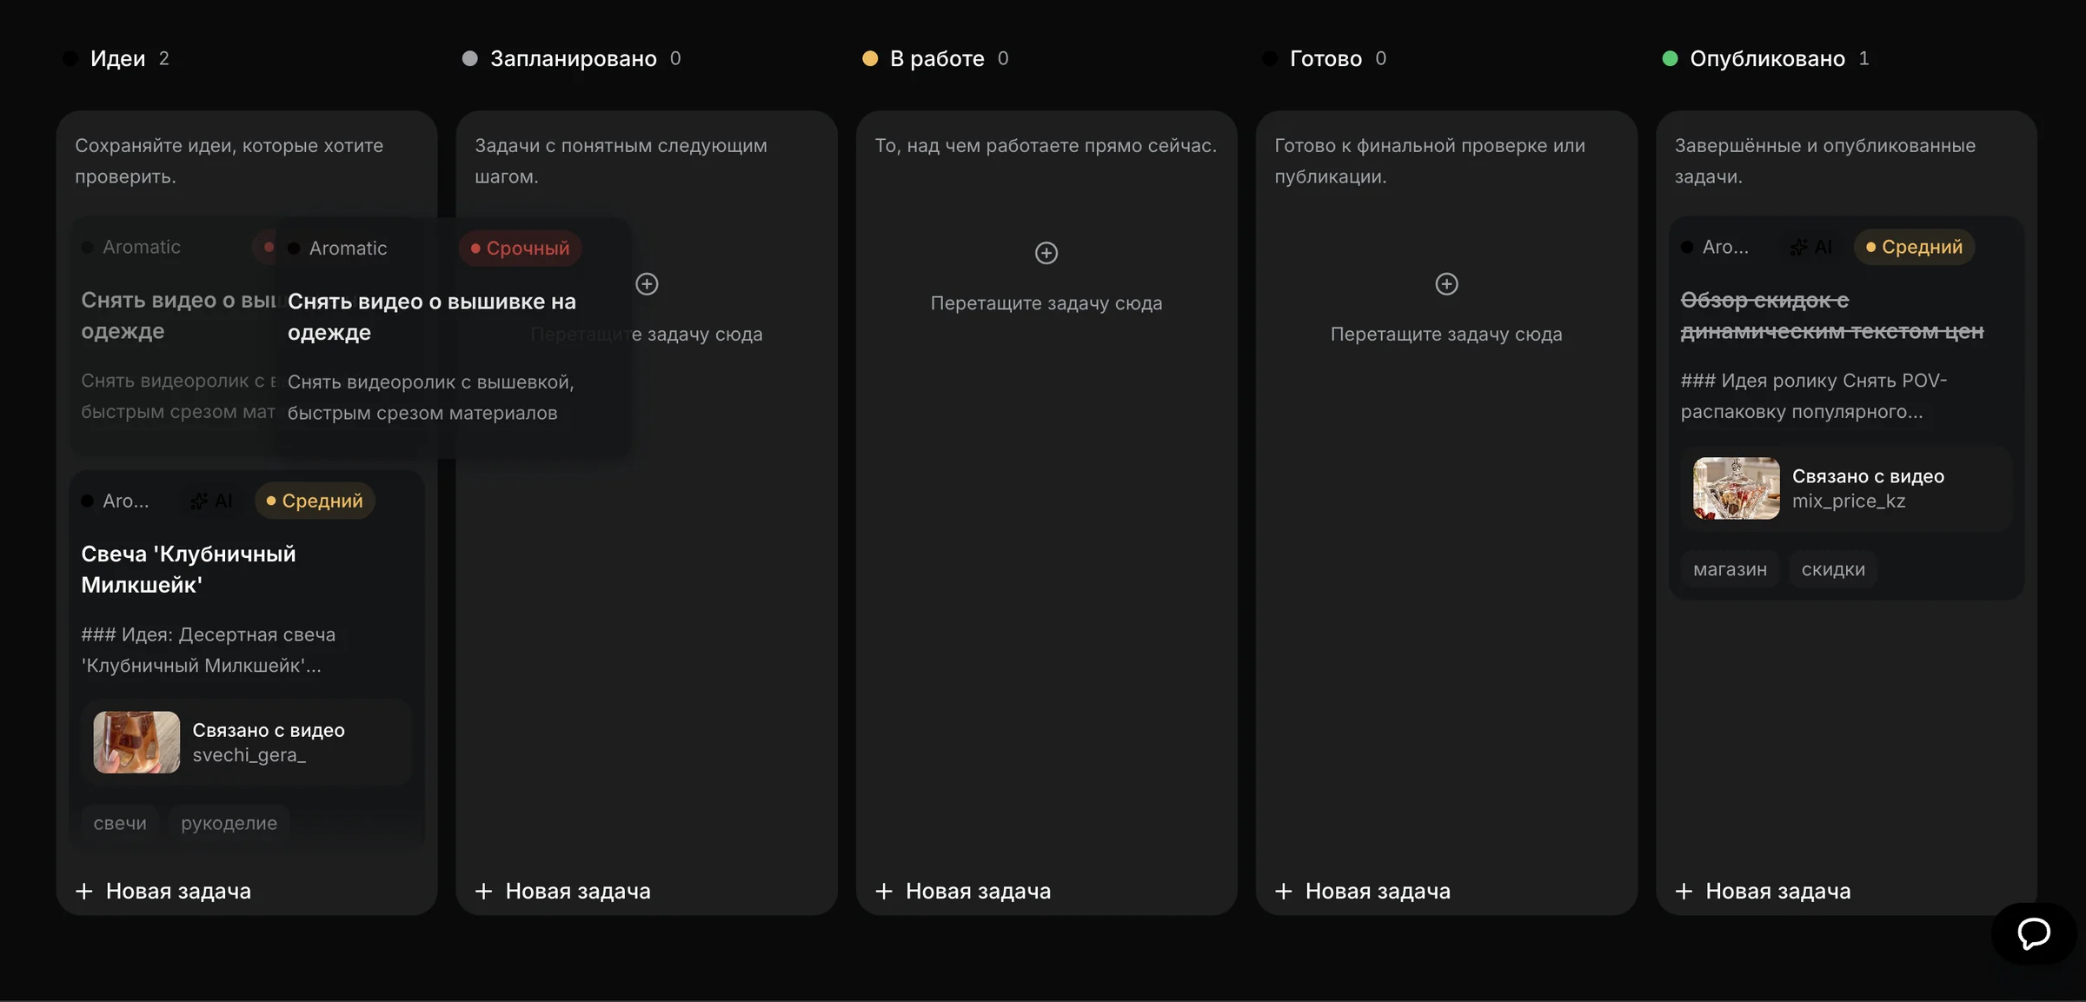This screenshot has height=1002, width=2086.
Task: Click Перетащите задачу сюда in В работе
Action: (1046, 303)
